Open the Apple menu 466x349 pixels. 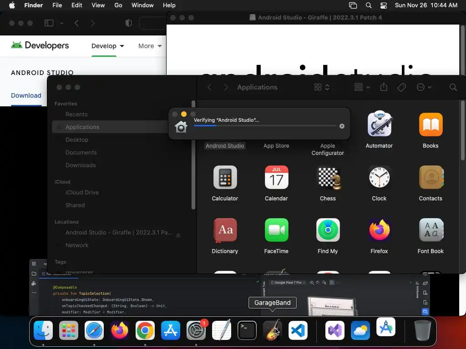12,5
